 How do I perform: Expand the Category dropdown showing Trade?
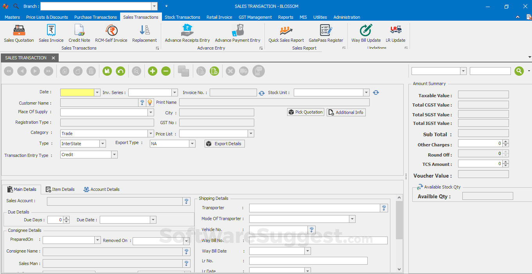click(x=151, y=133)
